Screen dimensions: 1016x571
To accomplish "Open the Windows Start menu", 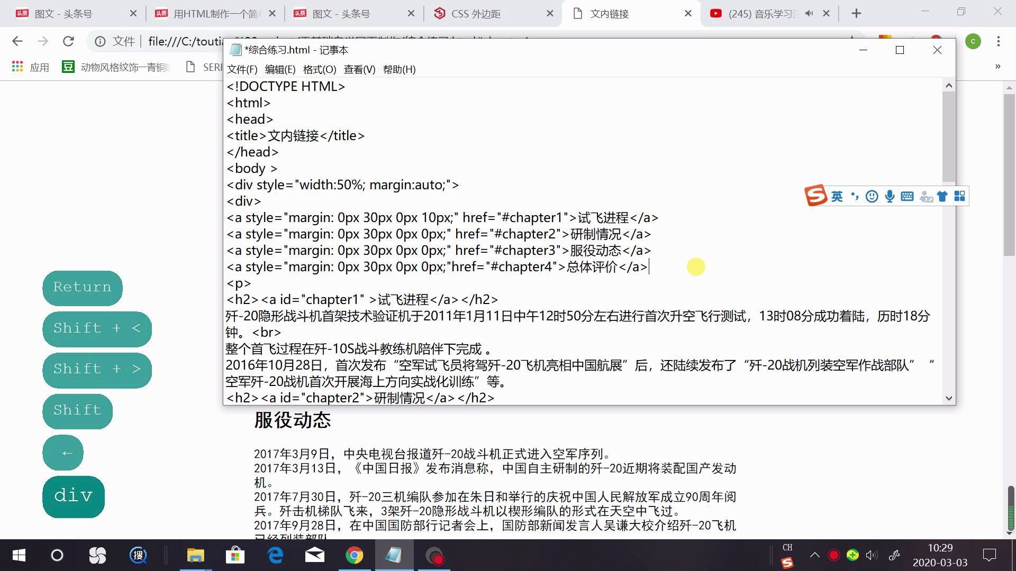I will click(x=17, y=556).
